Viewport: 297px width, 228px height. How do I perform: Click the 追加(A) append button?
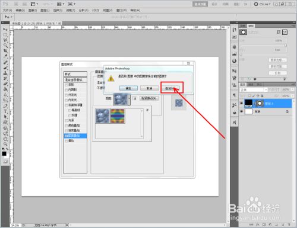pyautogui.click(x=170, y=88)
